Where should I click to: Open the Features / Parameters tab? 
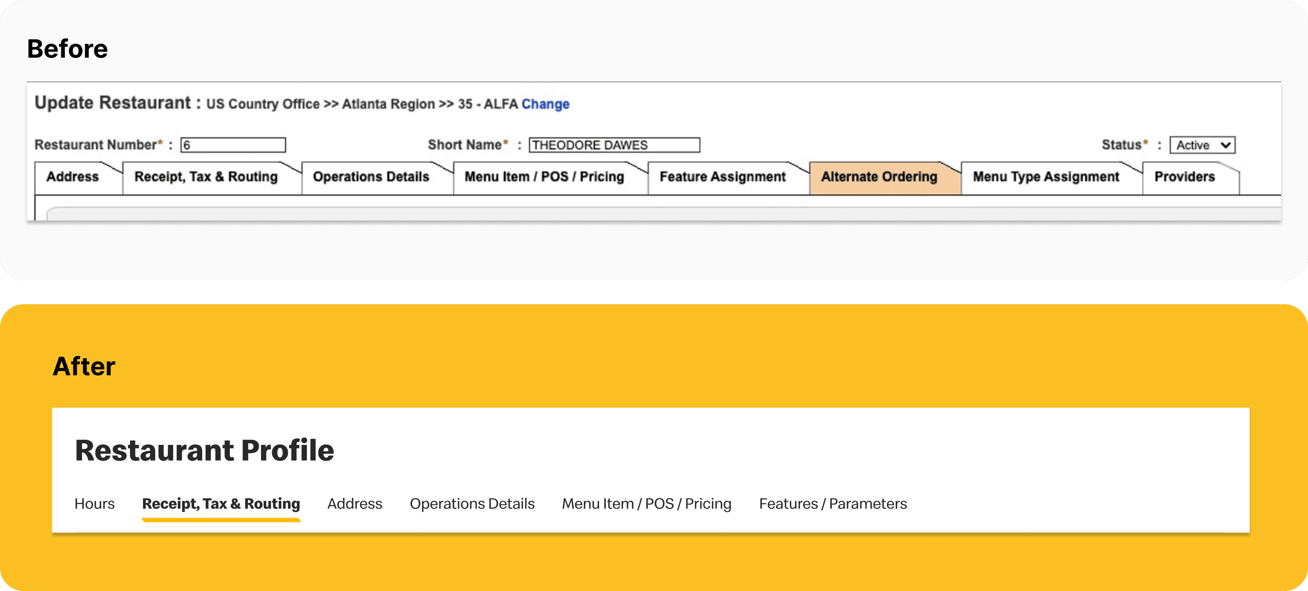click(833, 504)
